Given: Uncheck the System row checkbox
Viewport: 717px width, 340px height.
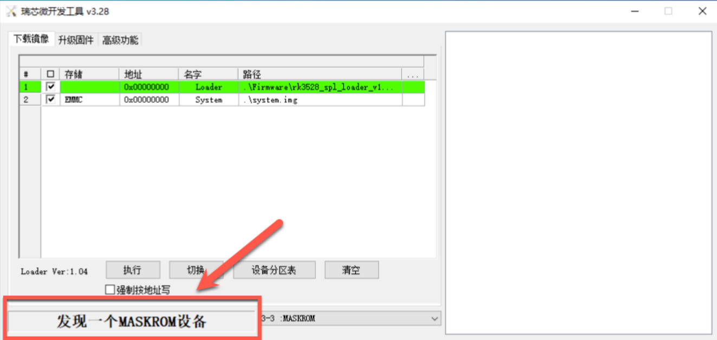Looking at the screenshot, I should [51, 100].
